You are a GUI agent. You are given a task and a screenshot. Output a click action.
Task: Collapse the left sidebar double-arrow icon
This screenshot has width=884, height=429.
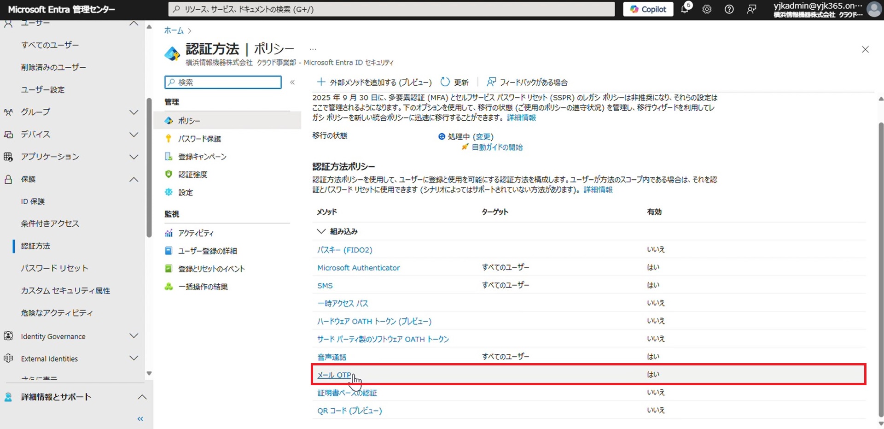(140, 419)
